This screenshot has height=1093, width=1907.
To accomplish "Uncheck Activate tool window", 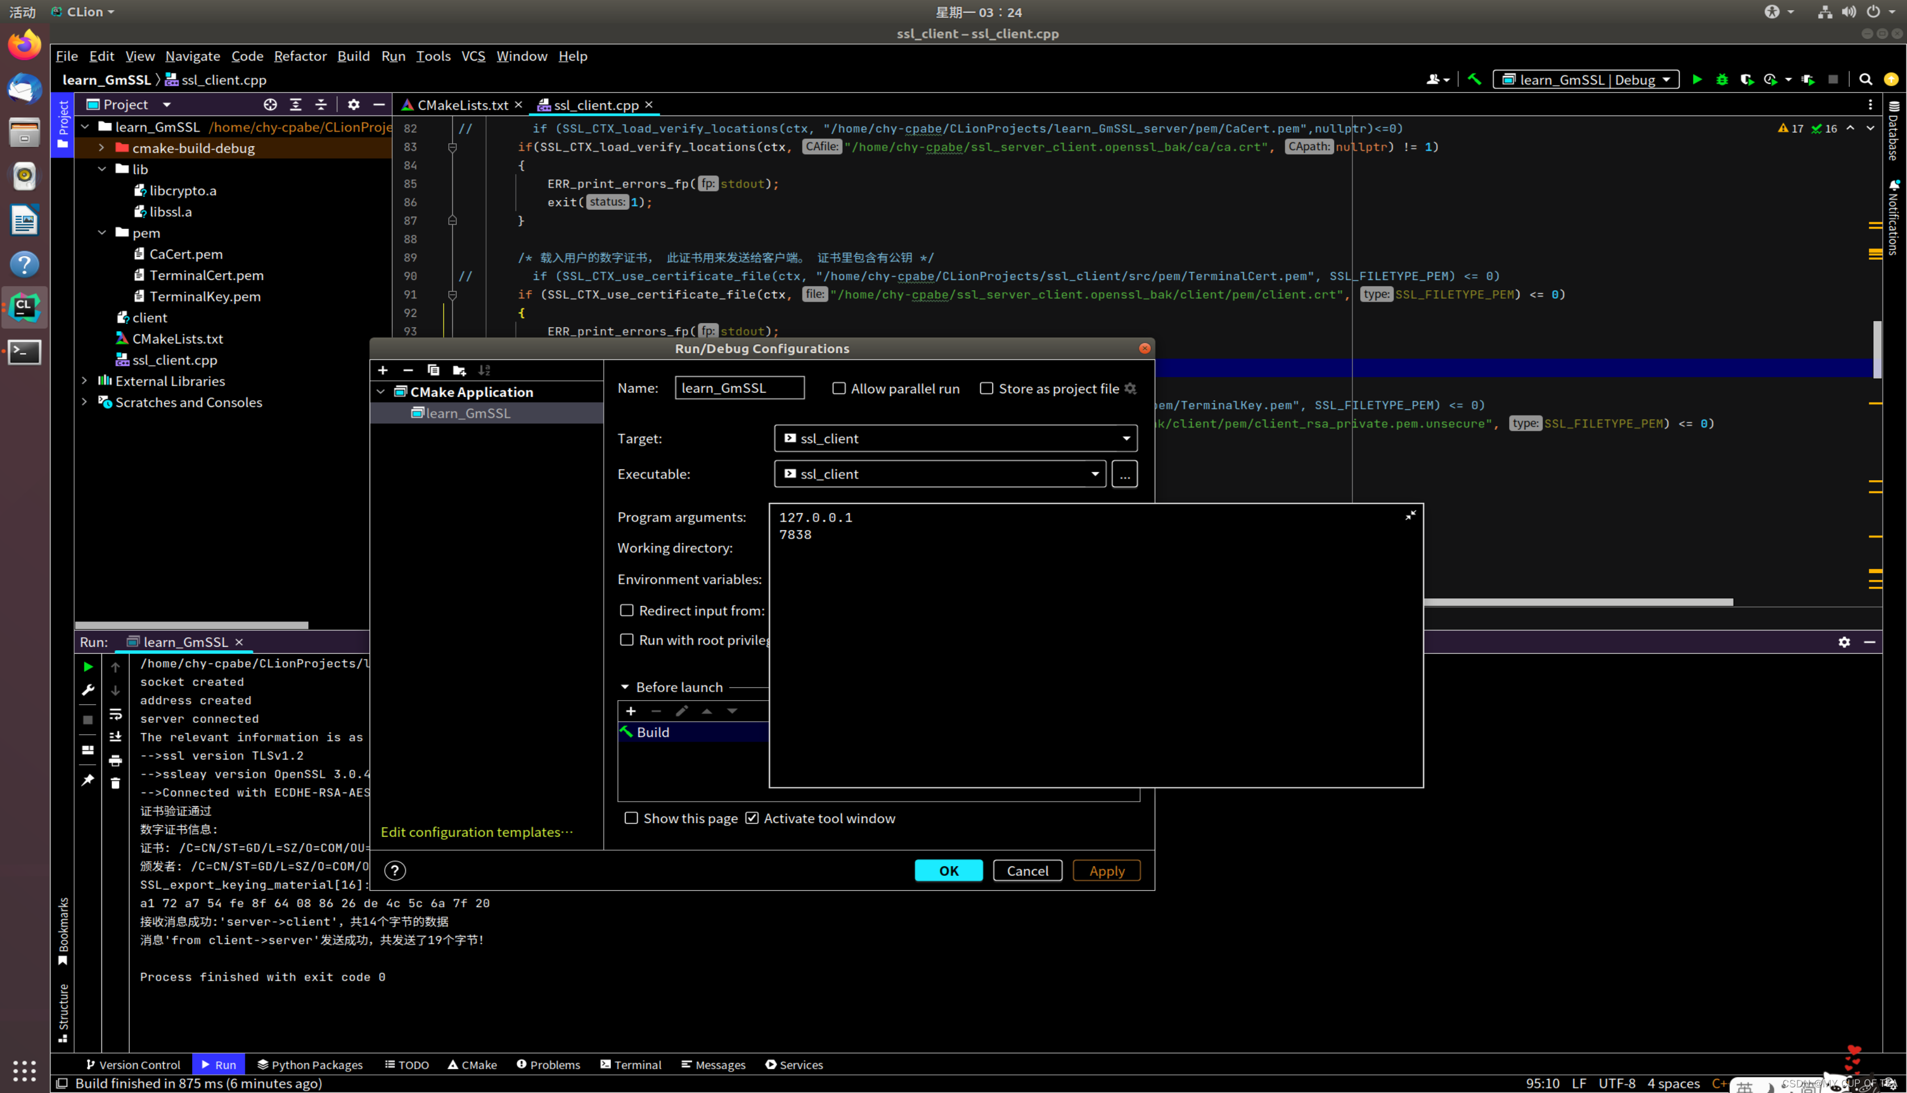I will pyautogui.click(x=751, y=818).
